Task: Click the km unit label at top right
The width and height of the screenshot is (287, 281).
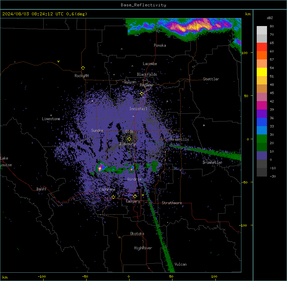Action: [x=248, y=14]
